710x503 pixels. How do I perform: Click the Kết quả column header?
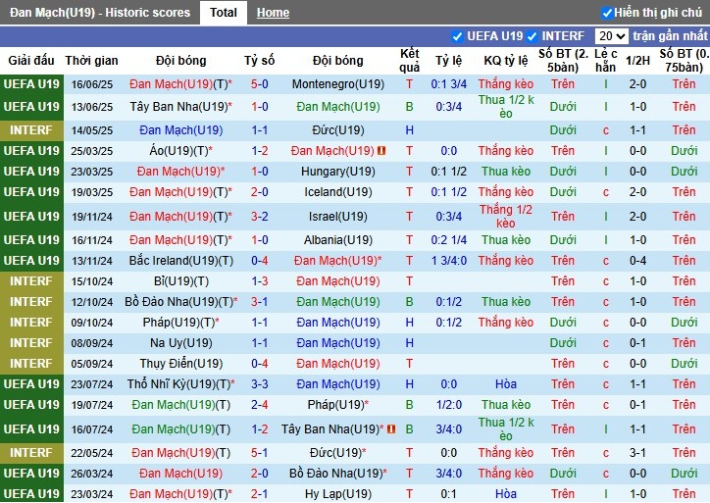409,61
